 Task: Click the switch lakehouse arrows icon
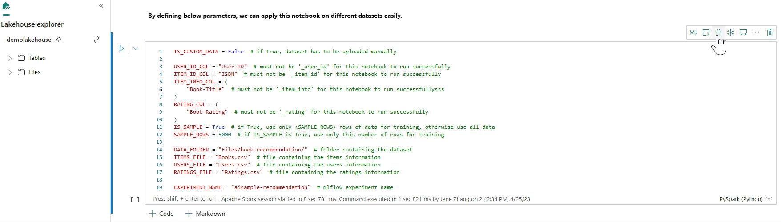97,40
